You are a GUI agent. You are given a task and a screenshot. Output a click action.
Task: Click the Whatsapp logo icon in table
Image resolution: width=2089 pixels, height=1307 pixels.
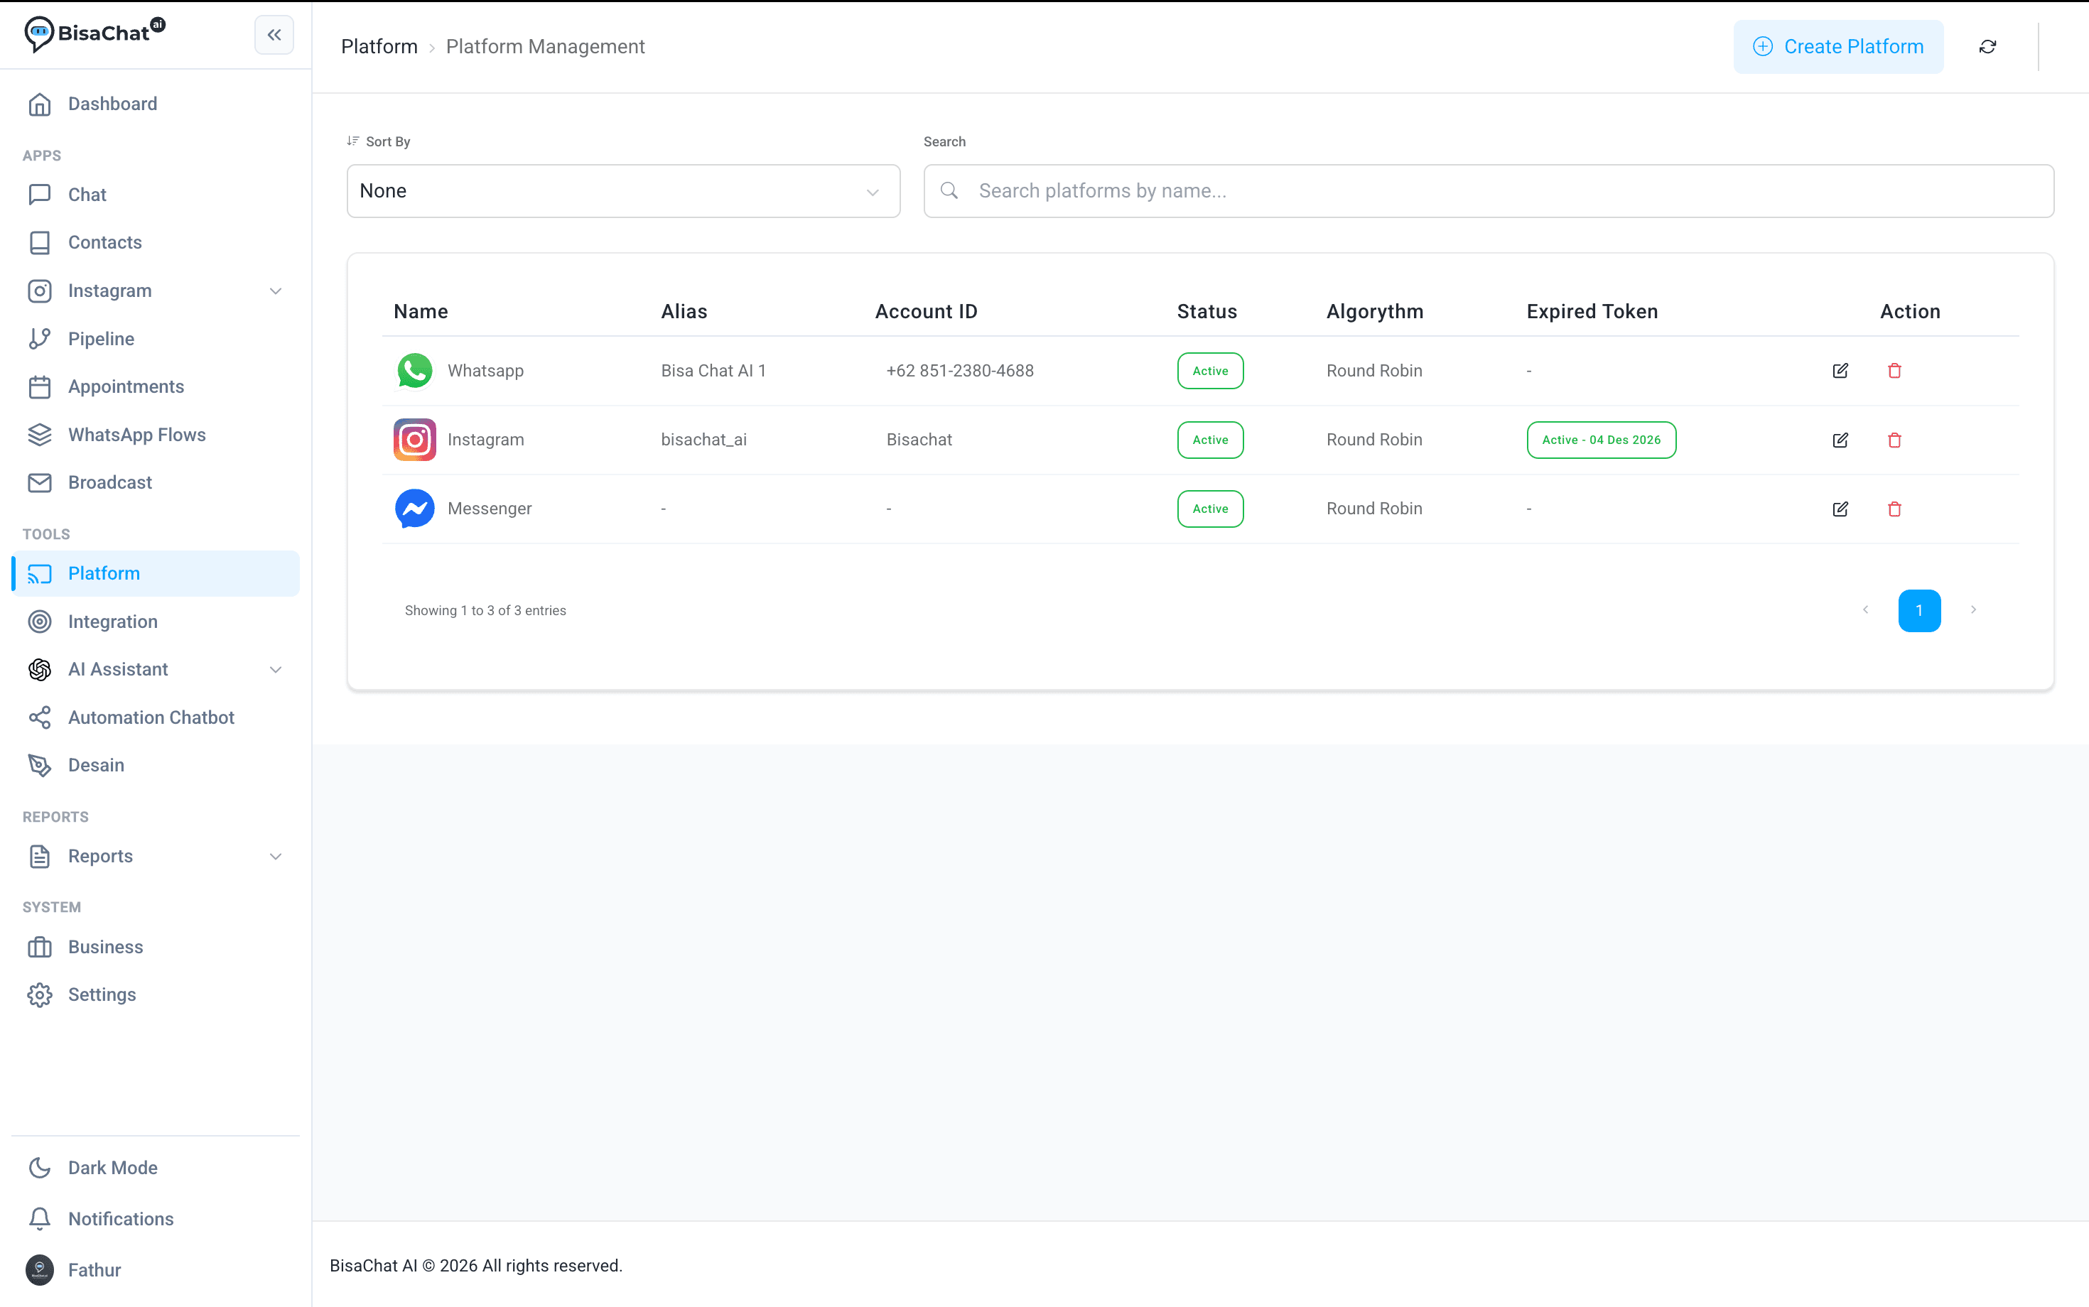pos(415,371)
